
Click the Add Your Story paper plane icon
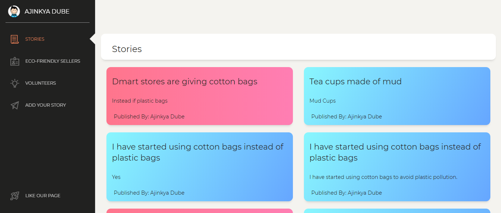tap(15, 105)
